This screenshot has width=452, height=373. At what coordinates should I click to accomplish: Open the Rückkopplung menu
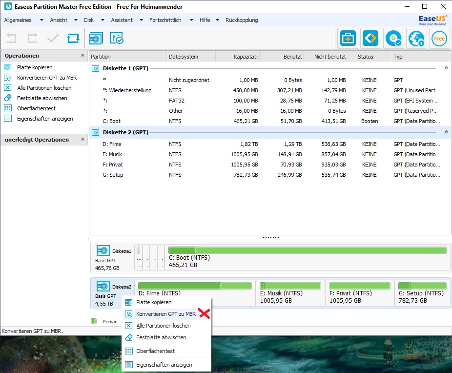point(242,20)
